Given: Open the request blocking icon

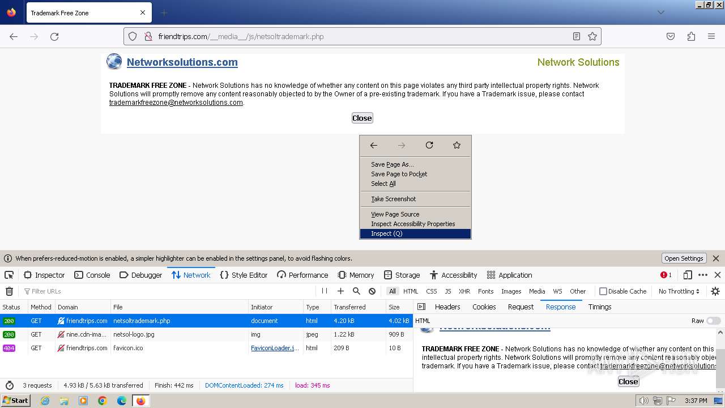Looking at the screenshot, I should [372, 291].
